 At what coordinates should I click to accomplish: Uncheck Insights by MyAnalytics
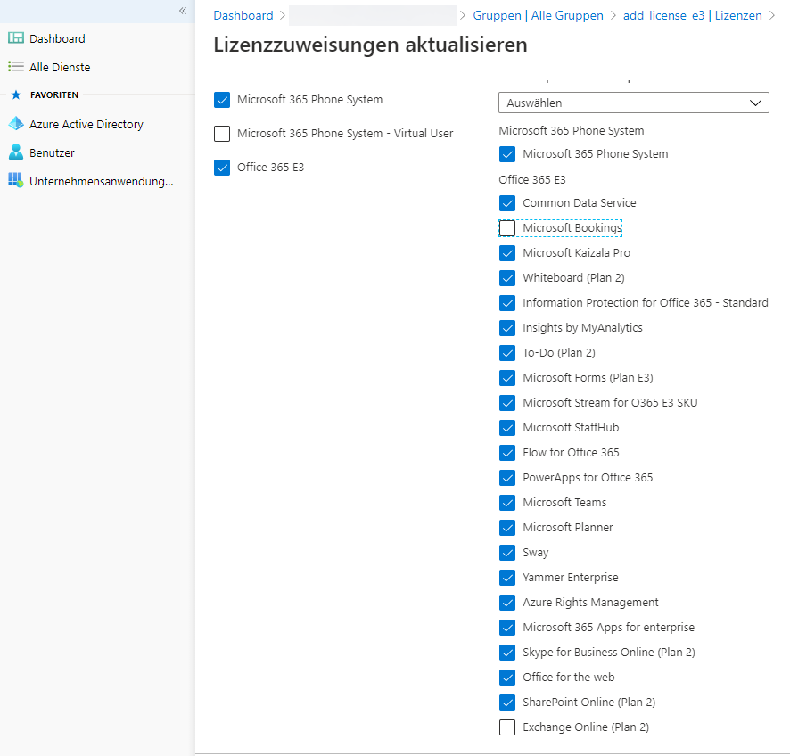pos(507,328)
